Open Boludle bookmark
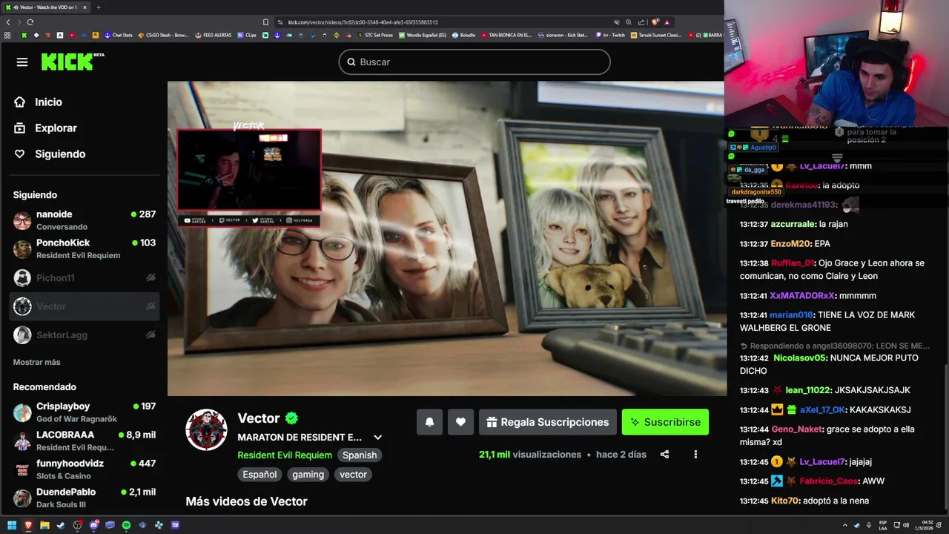This screenshot has height=534, width=949. [x=463, y=35]
